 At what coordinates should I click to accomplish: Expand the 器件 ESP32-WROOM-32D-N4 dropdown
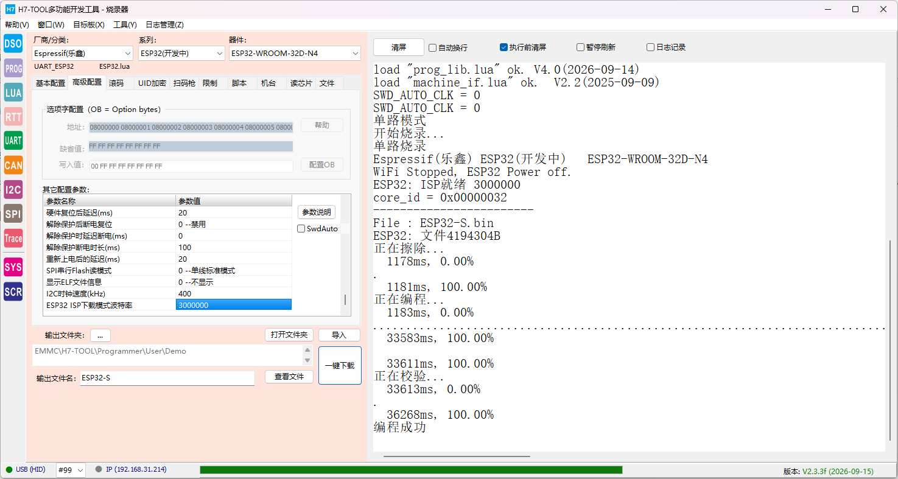[295, 54]
